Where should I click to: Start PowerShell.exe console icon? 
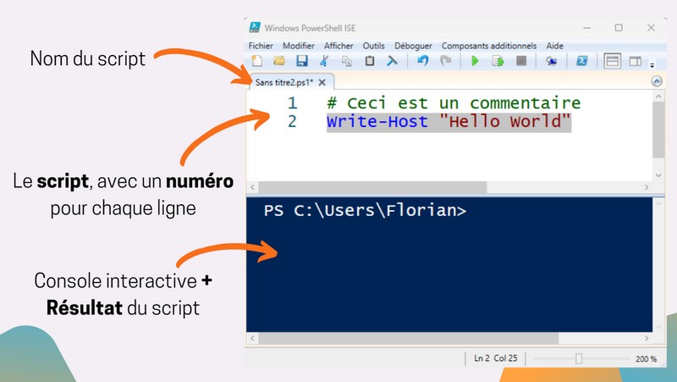[x=581, y=61]
